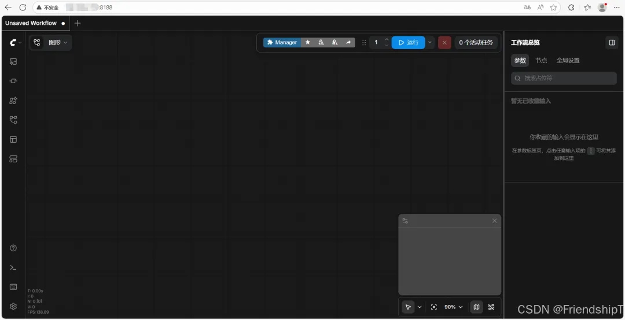
Task: Click the share arrow icon in toolbar
Action: [x=348, y=42]
